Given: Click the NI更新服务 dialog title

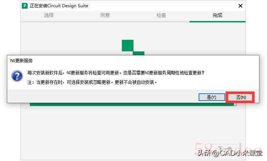Looking at the screenshot, I should [x=21, y=61].
